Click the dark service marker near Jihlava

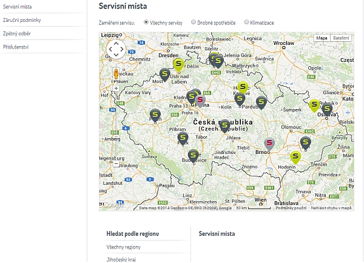point(224,125)
